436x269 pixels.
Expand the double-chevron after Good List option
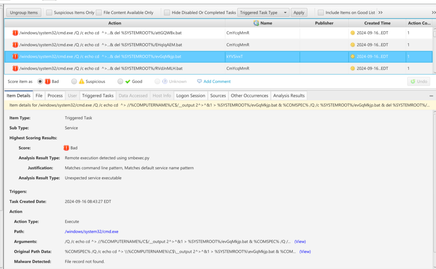[x=380, y=12]
